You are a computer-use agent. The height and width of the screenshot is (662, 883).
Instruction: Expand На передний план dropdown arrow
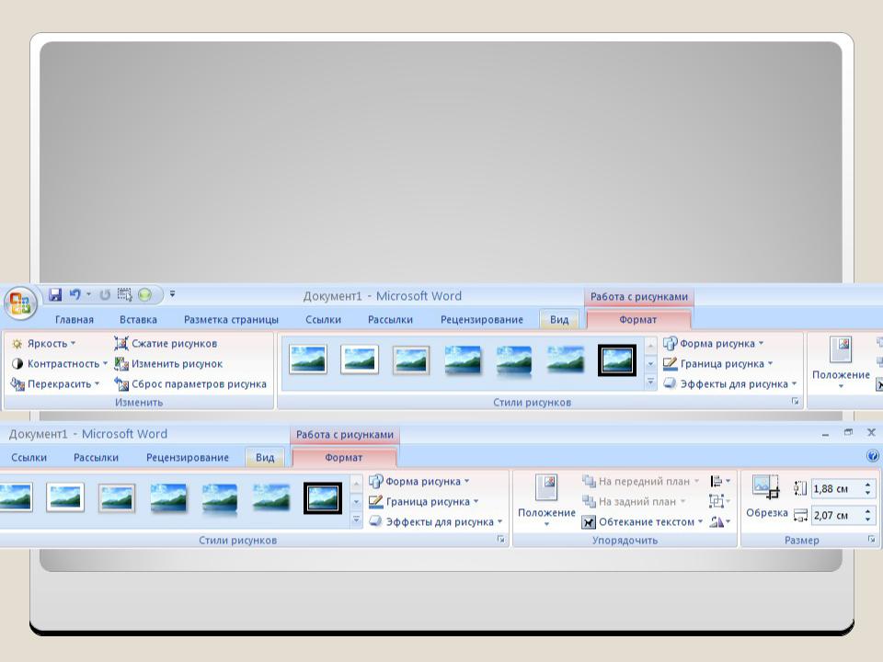696,481
